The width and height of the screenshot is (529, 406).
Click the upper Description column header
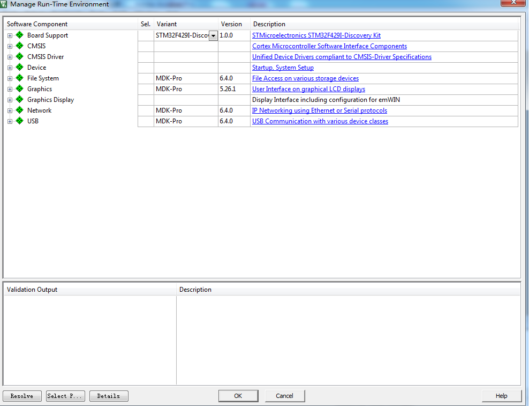coord(384,24)
